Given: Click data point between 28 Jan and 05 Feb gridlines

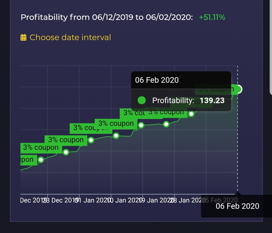Looking at the screenshot, I should 191,114.
